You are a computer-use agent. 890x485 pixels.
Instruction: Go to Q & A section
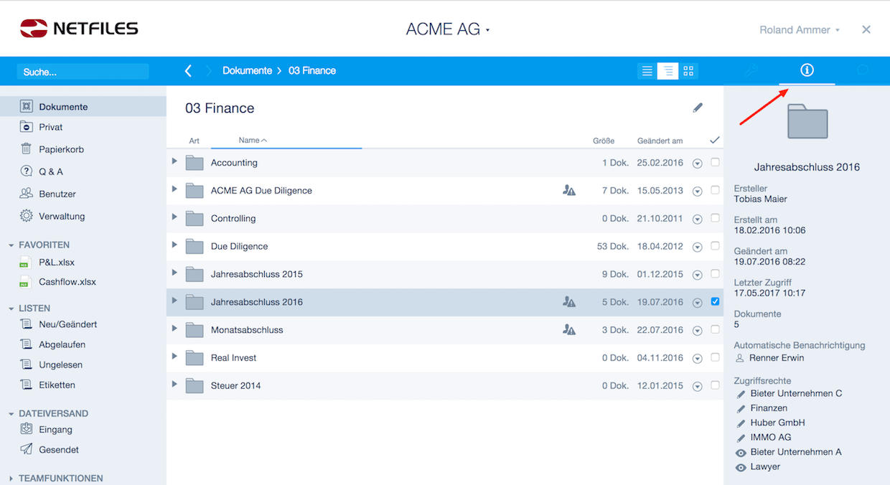point(51,171)
